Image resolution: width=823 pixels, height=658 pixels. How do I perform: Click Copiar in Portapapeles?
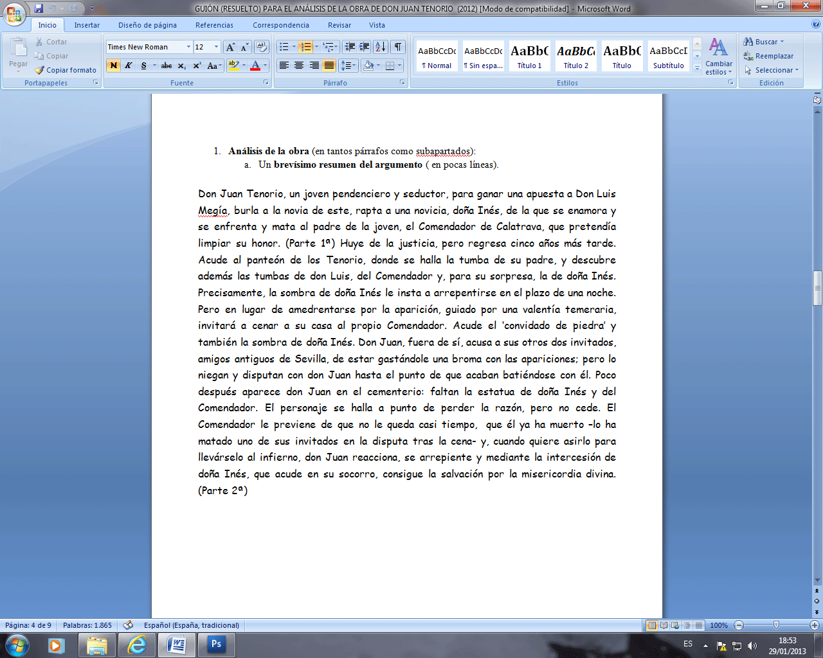click(51, 56)
